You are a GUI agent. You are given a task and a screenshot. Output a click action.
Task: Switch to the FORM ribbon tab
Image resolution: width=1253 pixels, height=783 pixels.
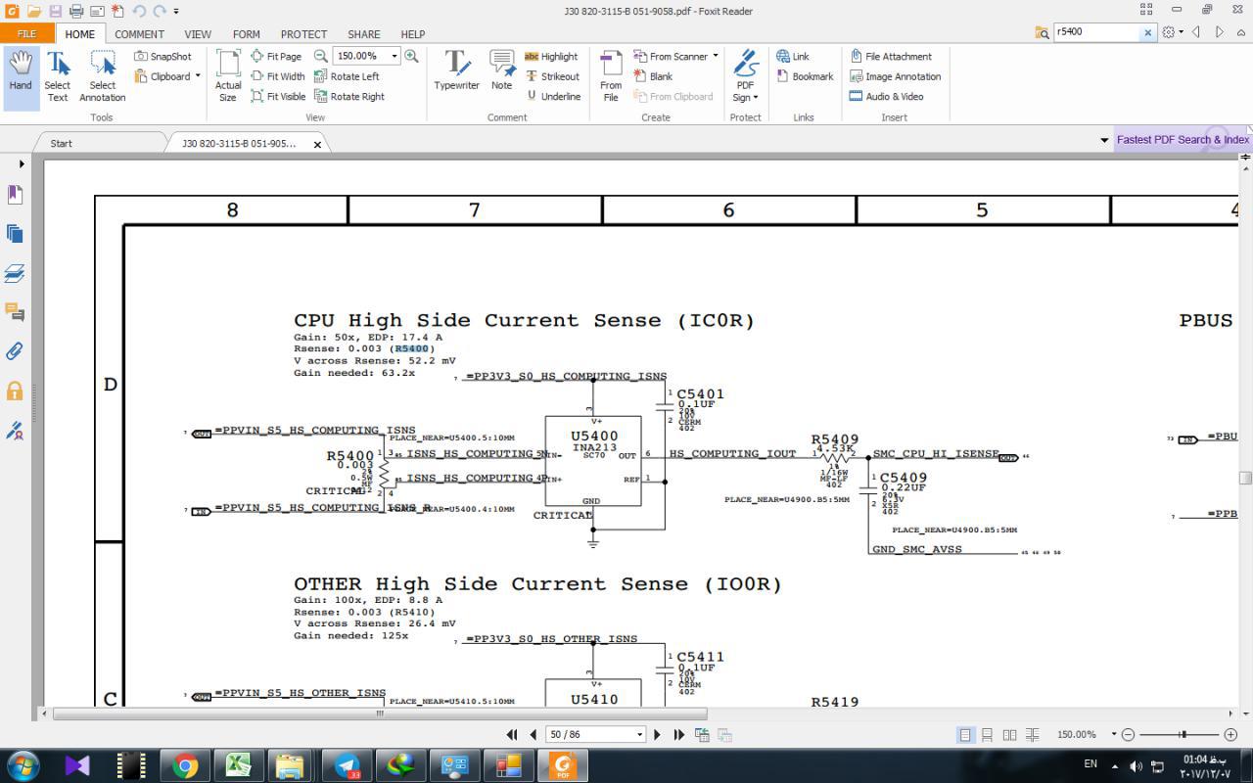click(247, 34)
